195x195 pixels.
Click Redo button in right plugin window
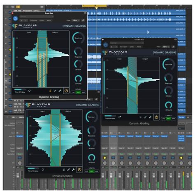click(139, 47)
